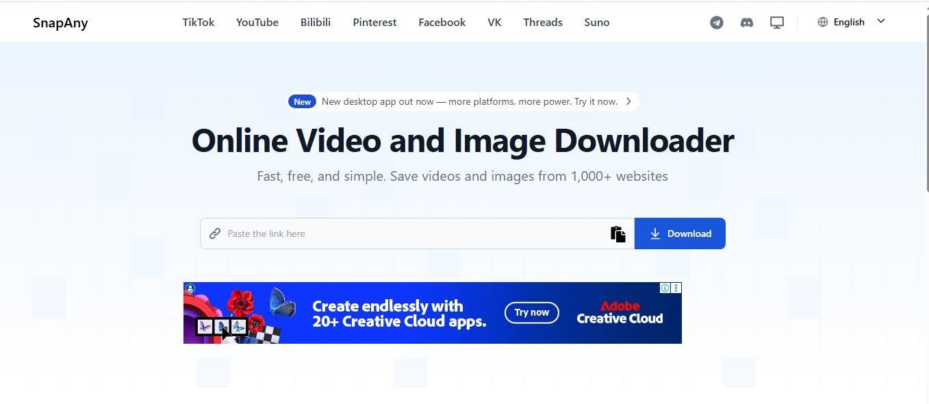Click the Try now button in ad

pos(532,313)
